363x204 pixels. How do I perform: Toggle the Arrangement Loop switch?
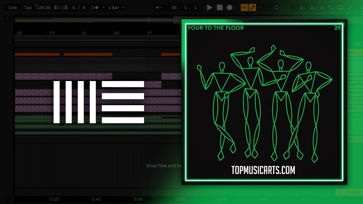click(x=340, y=8)
